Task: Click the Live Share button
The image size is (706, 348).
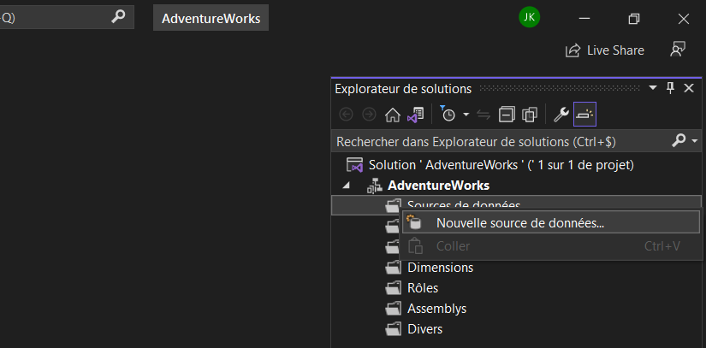Action: (x=605, y=50)
